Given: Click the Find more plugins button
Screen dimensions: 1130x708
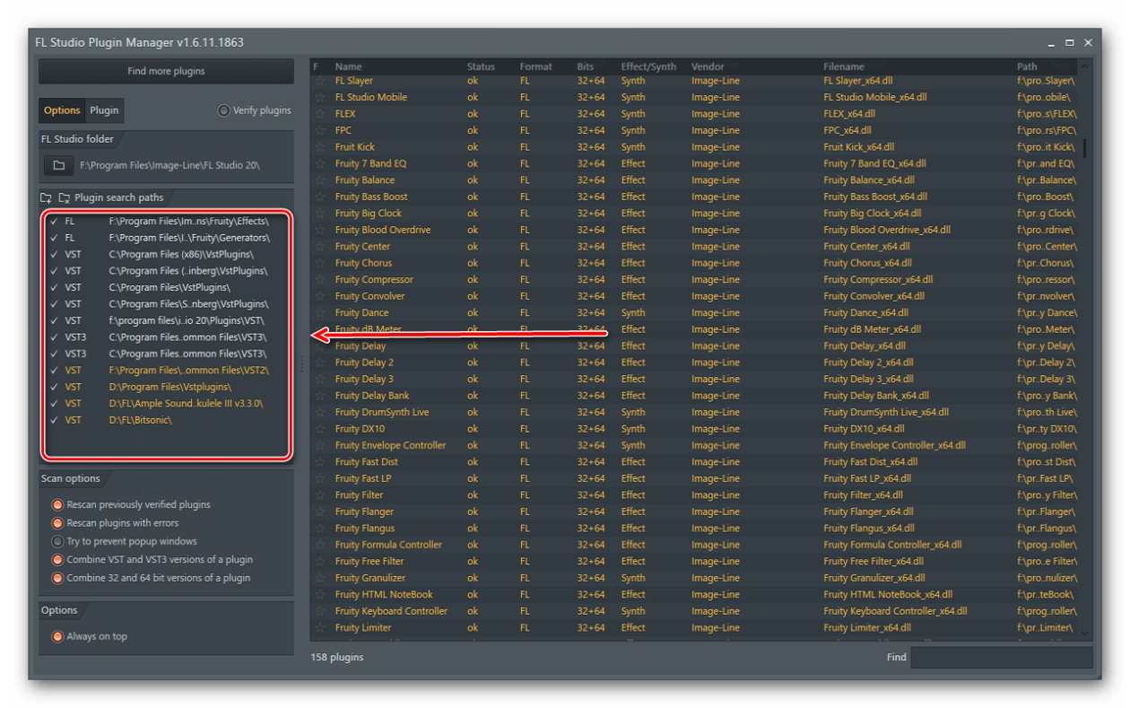Looking at the screenshot, I should (x=166, y=71).
